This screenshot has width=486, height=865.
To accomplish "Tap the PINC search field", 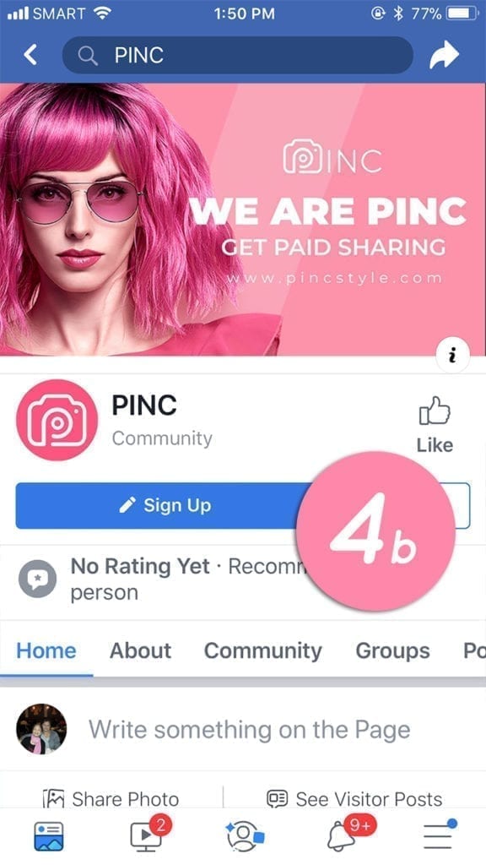I will [238, 55].
